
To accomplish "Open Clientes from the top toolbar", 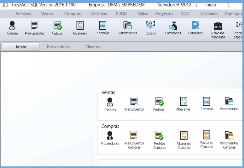I will 13,28.
